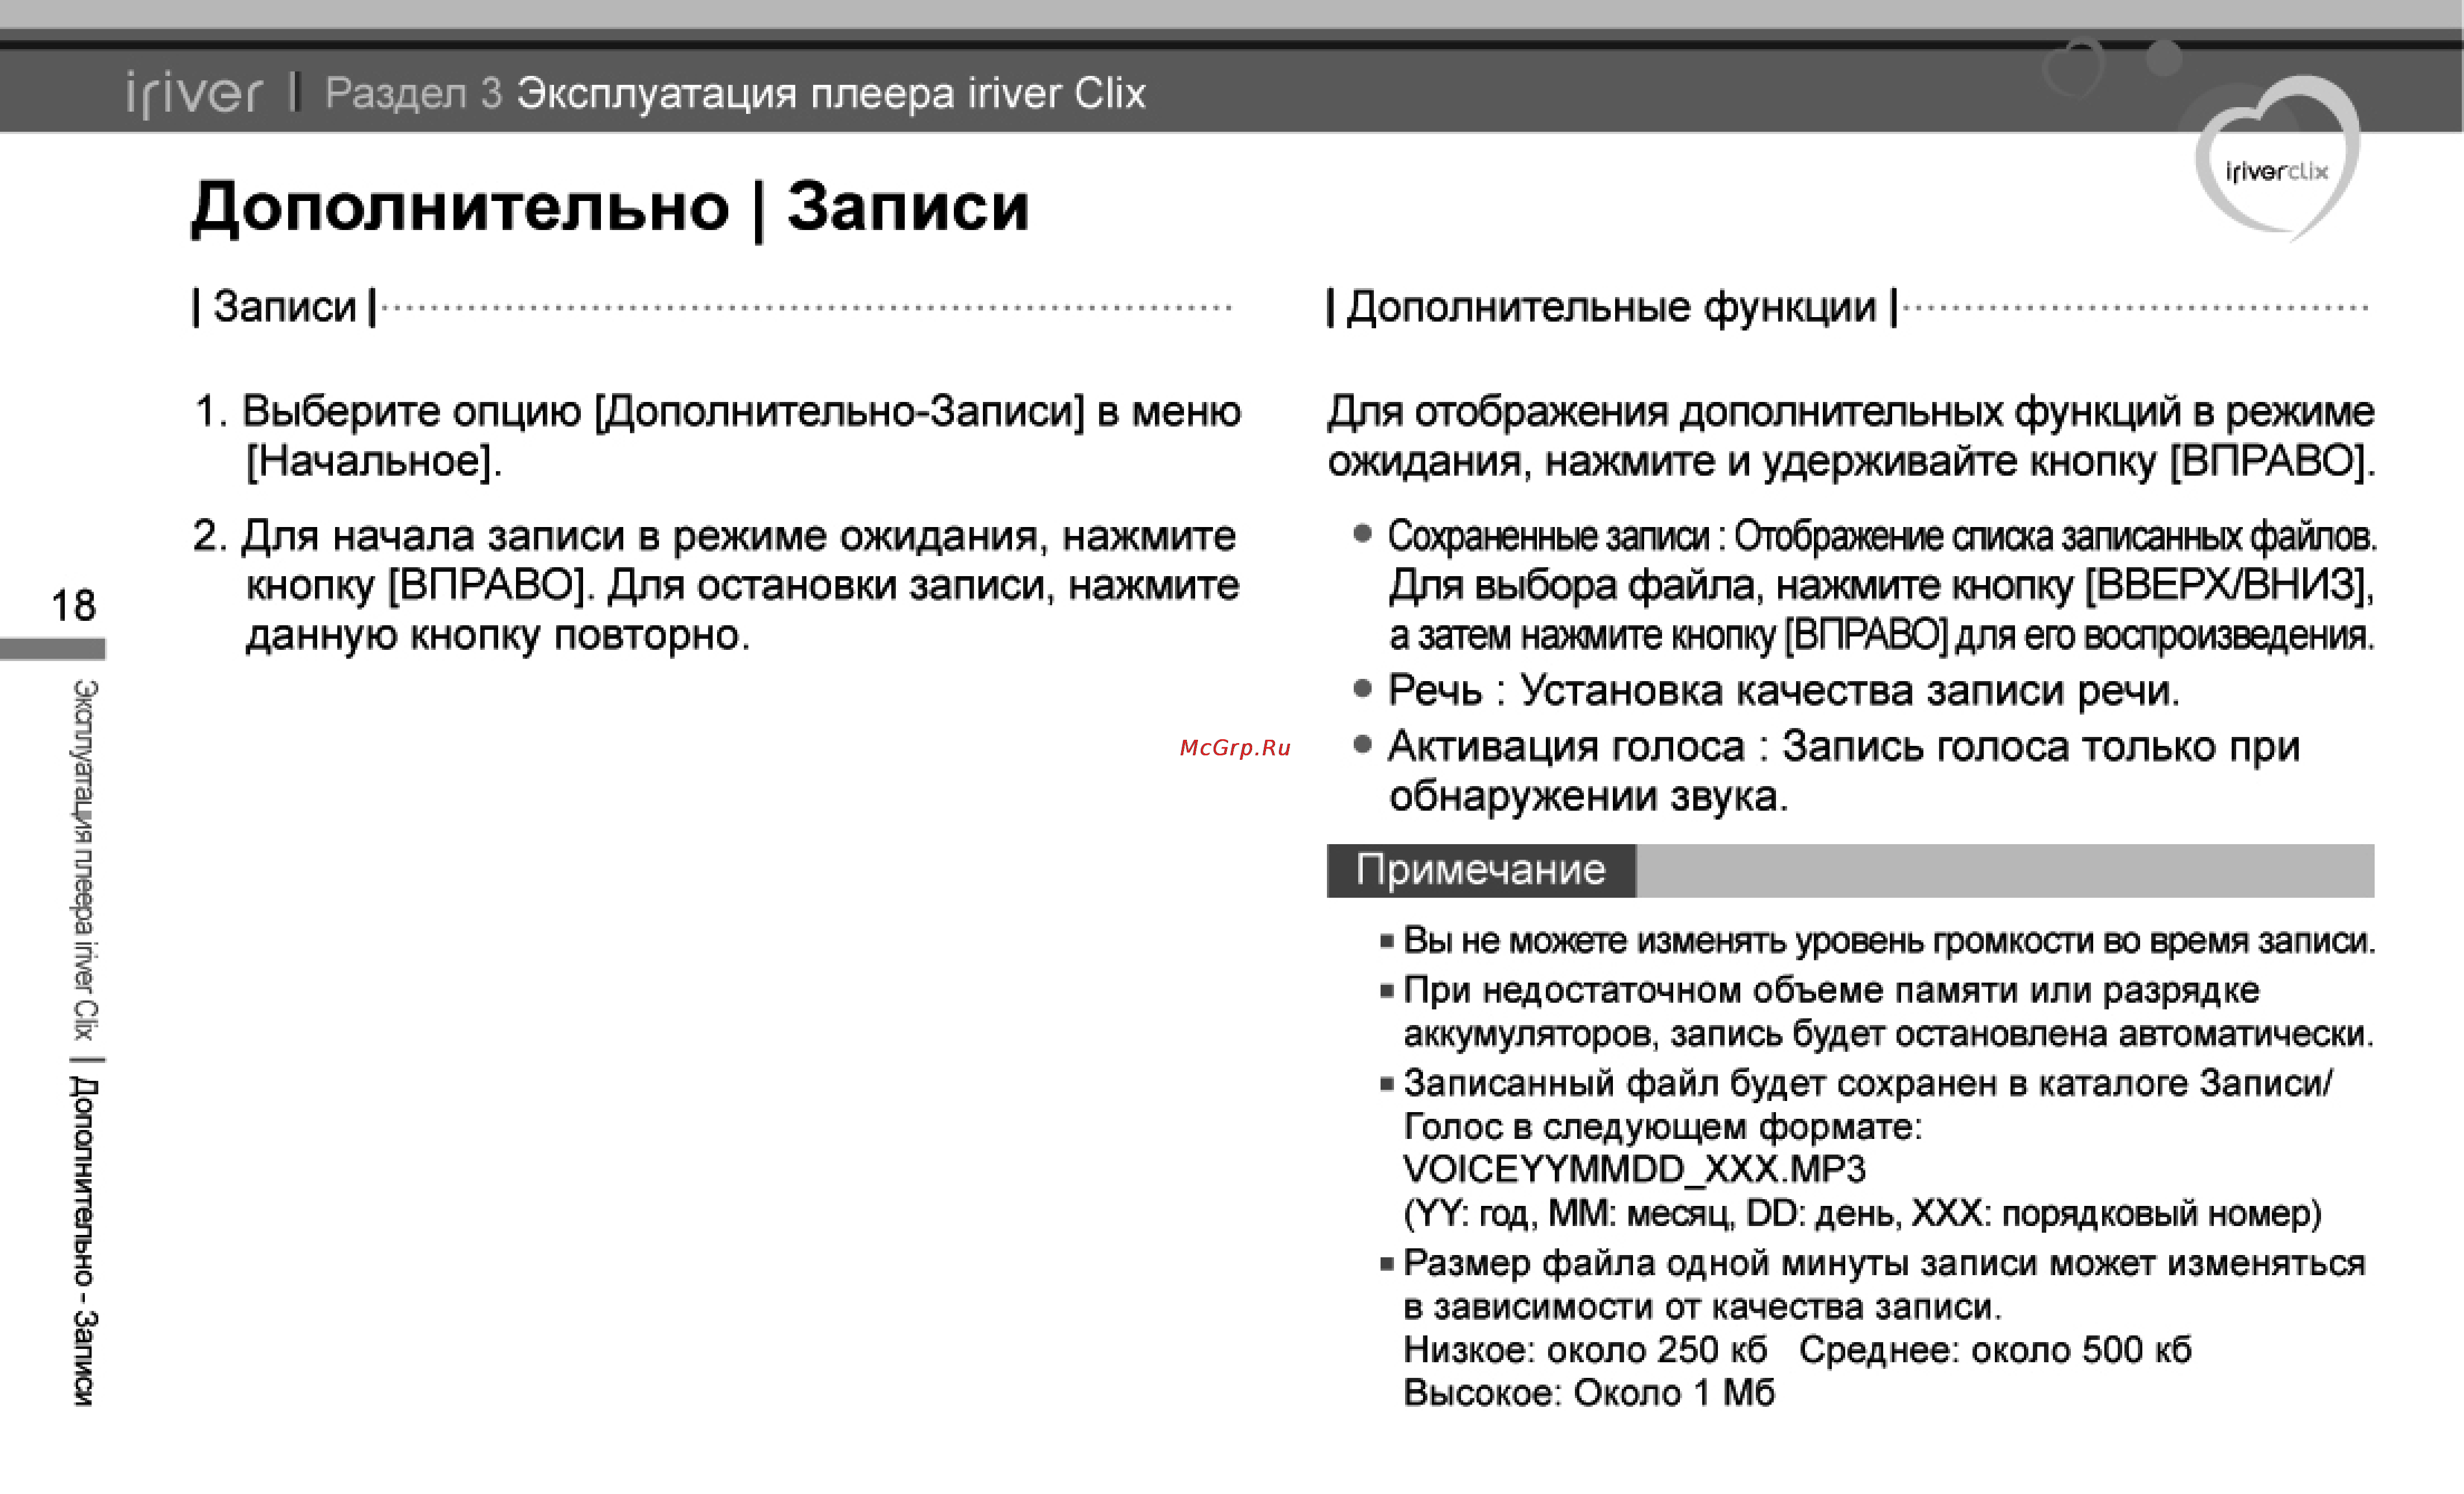Viewport: 2464px width, 1494px height.
Task: Click the filename format 'VOICEYYMMDD_XXX.MP3'
Action: pos(1635,1169)
